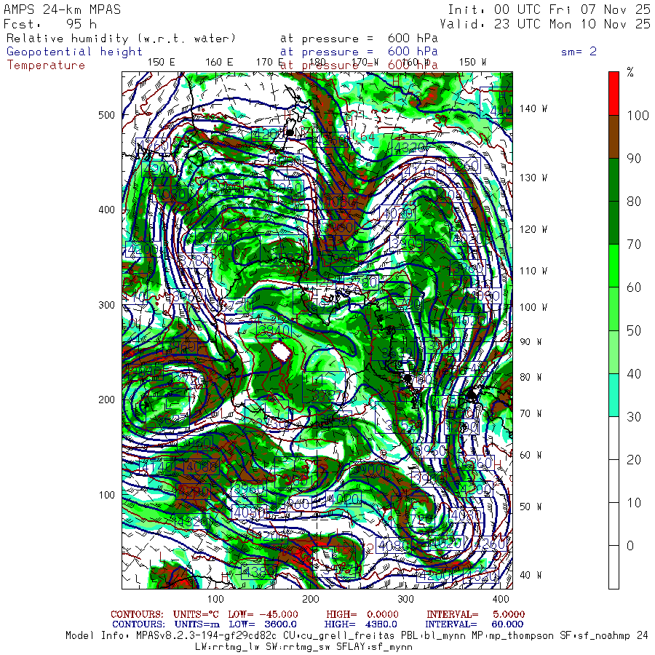Click the red "Temperature" field label

coord(46,65)
